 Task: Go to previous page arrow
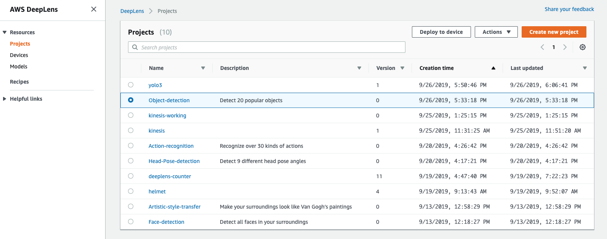[542, 47]
